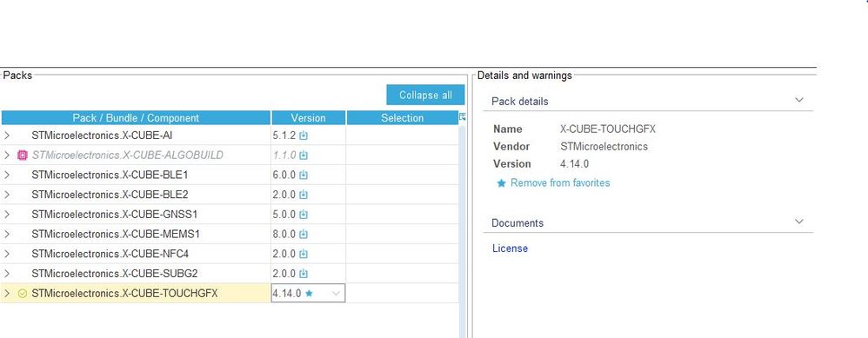Viewport: 868px width, 338px height.
Task: Click the Remove from favorites link
Action: tap(560, 182)
